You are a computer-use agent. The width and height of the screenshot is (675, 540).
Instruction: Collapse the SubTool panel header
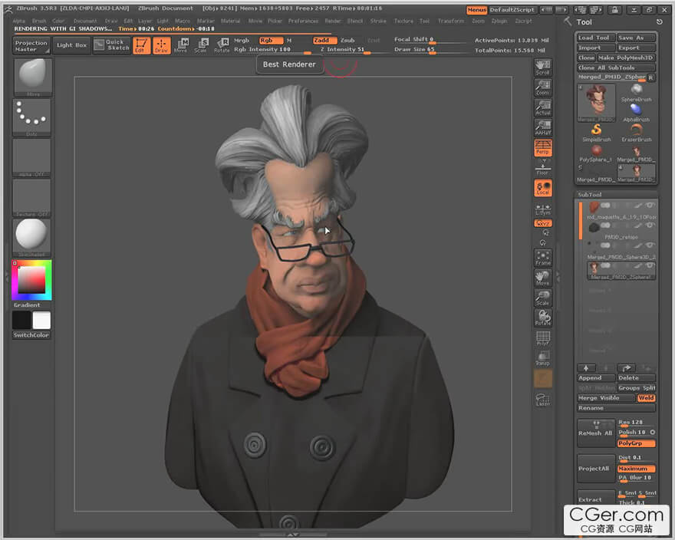(x=590, y=195)
